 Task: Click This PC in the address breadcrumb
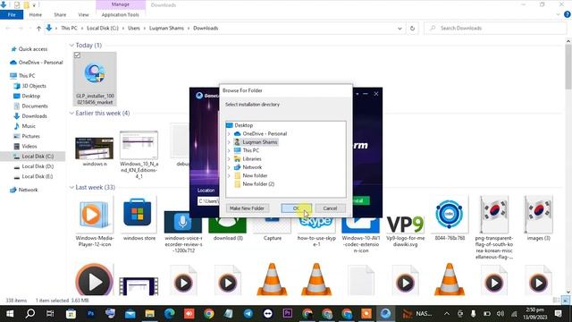coord(69,28)
